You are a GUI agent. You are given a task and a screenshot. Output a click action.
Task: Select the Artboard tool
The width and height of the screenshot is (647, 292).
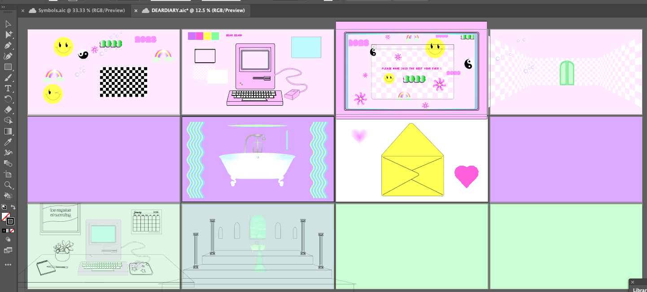pos(8,174)
